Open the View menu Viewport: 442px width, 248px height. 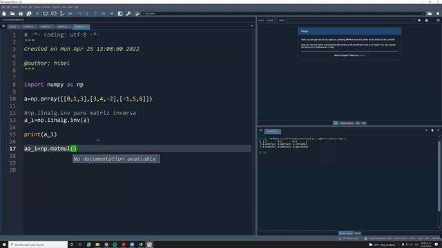70,7
